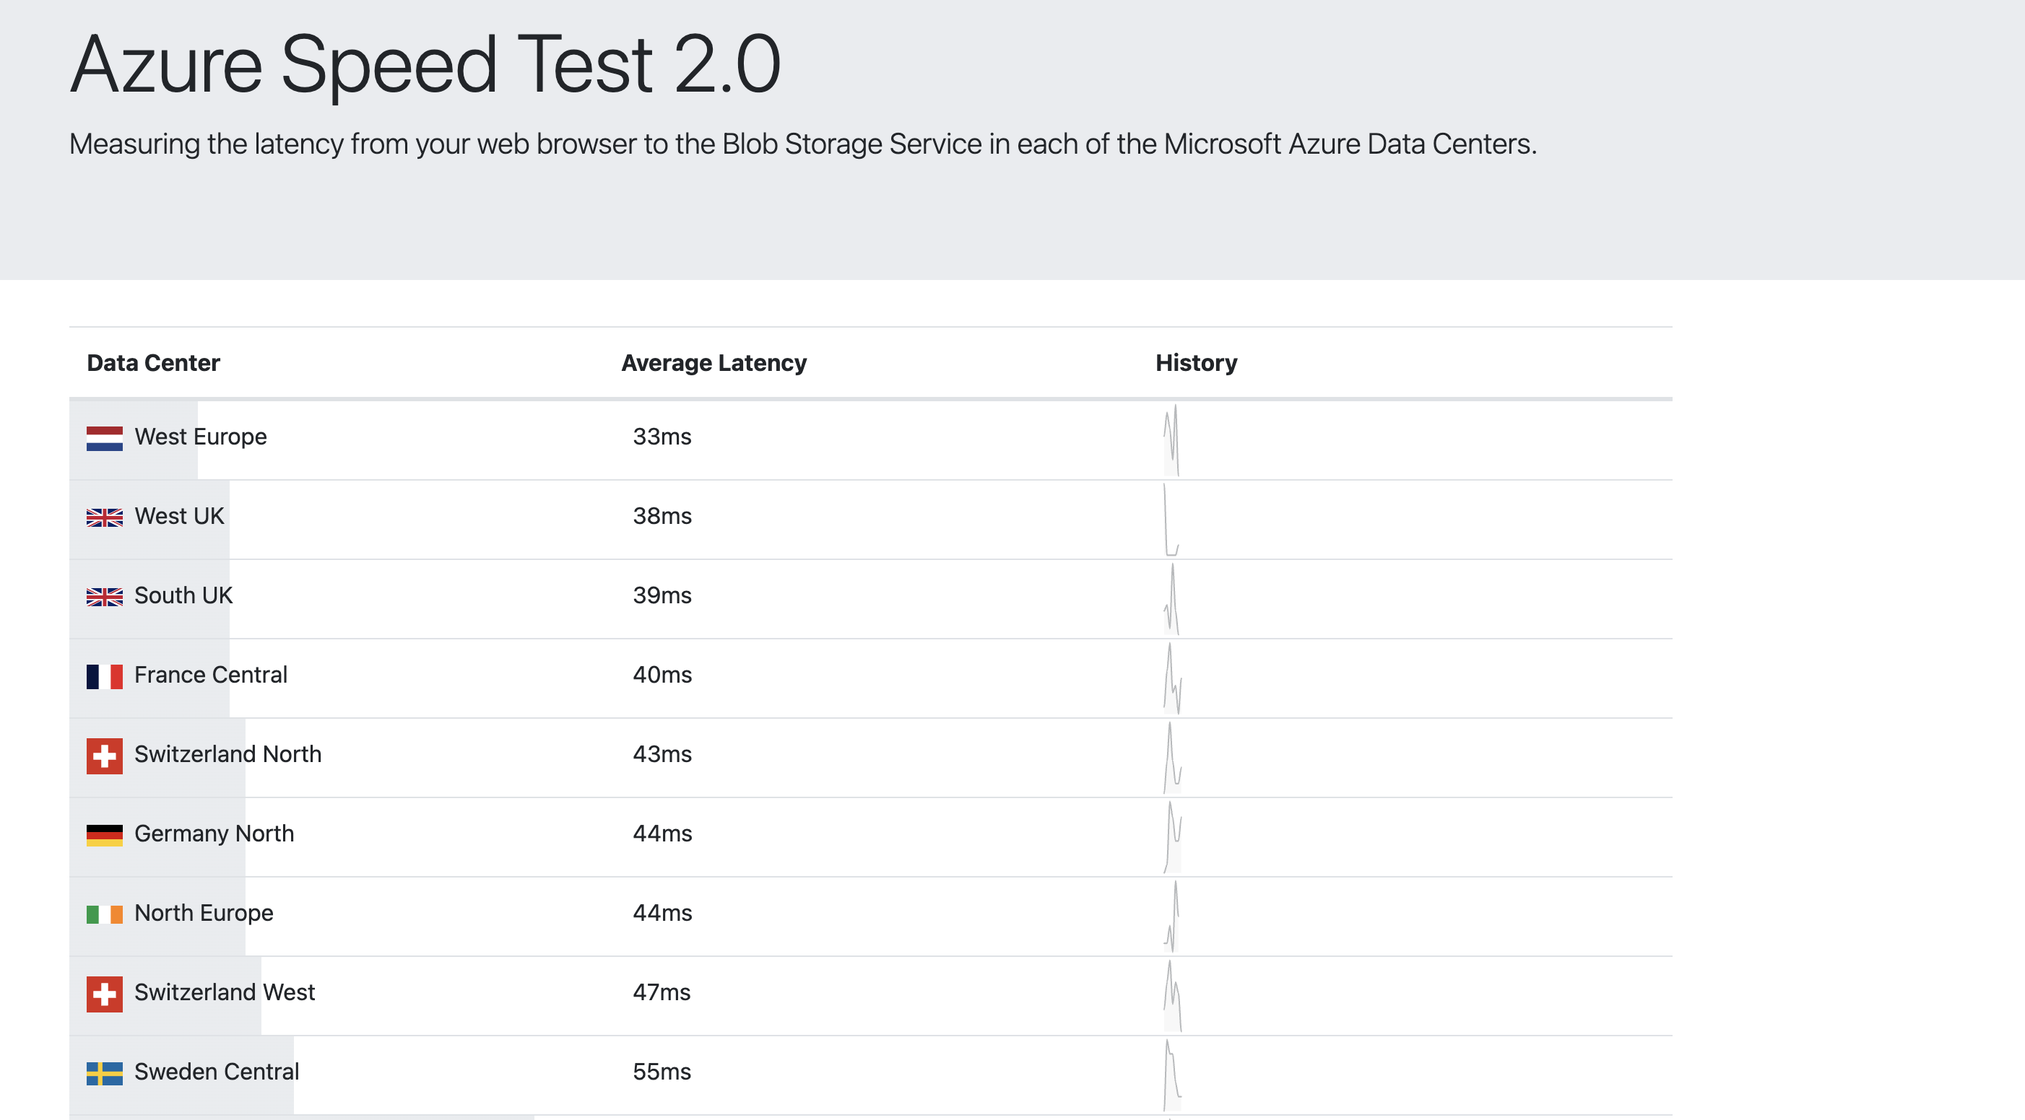Click the France Central history sparkline

click(x=1172, y=678)
